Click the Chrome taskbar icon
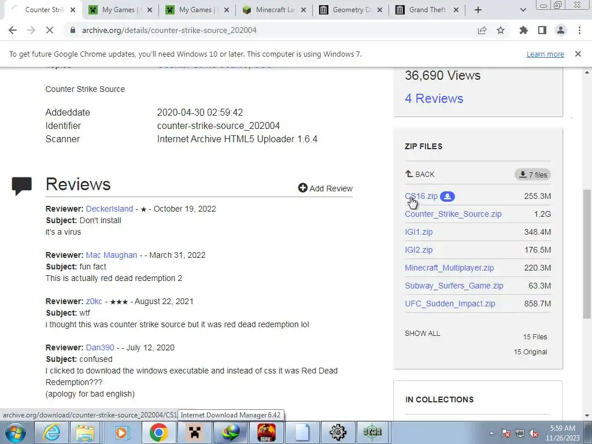The height and width of the screenshot is (444, 592). 158,432
